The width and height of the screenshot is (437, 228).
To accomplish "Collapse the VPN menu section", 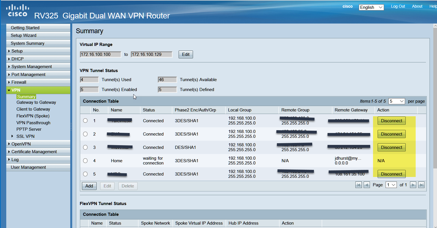I will pos(38,90).
